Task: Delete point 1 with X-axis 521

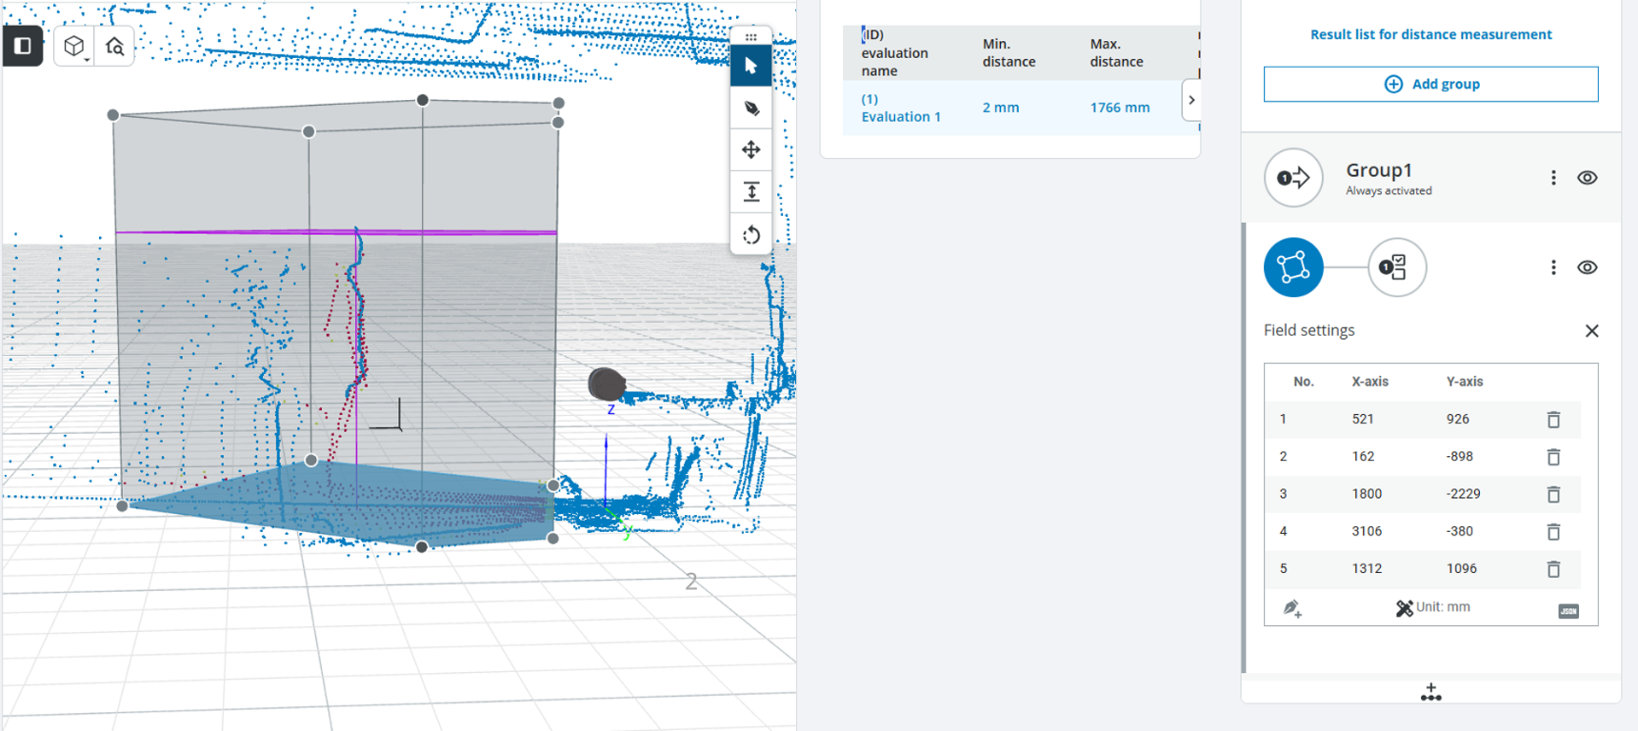Action: coord(1553,420)
